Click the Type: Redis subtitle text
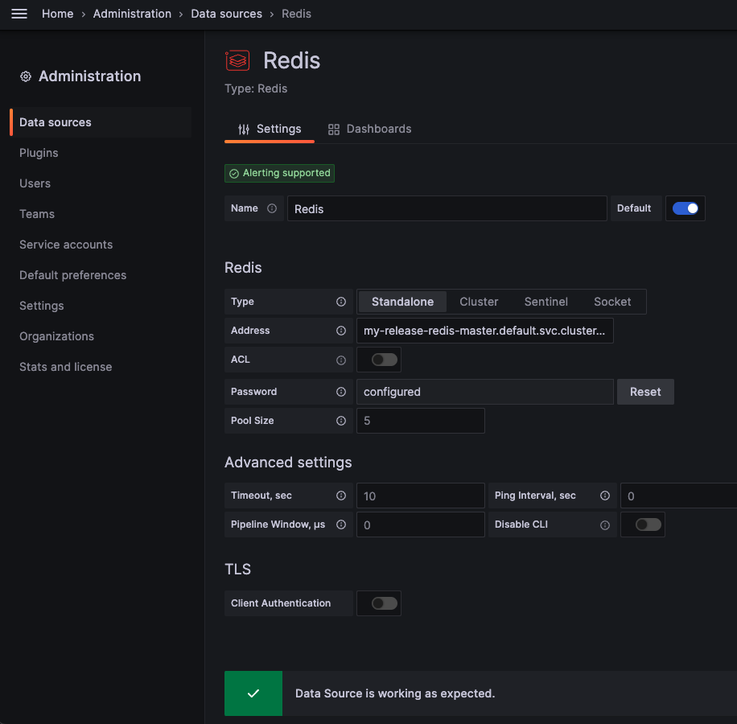The height and width of the screenshot is (724, 737). 256,88
